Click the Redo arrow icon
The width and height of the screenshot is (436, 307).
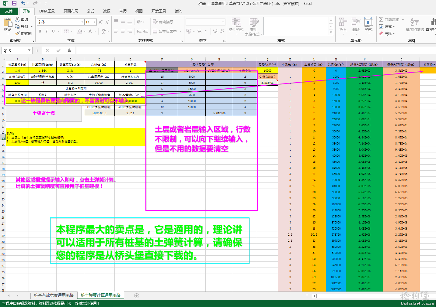coord(35,3)
